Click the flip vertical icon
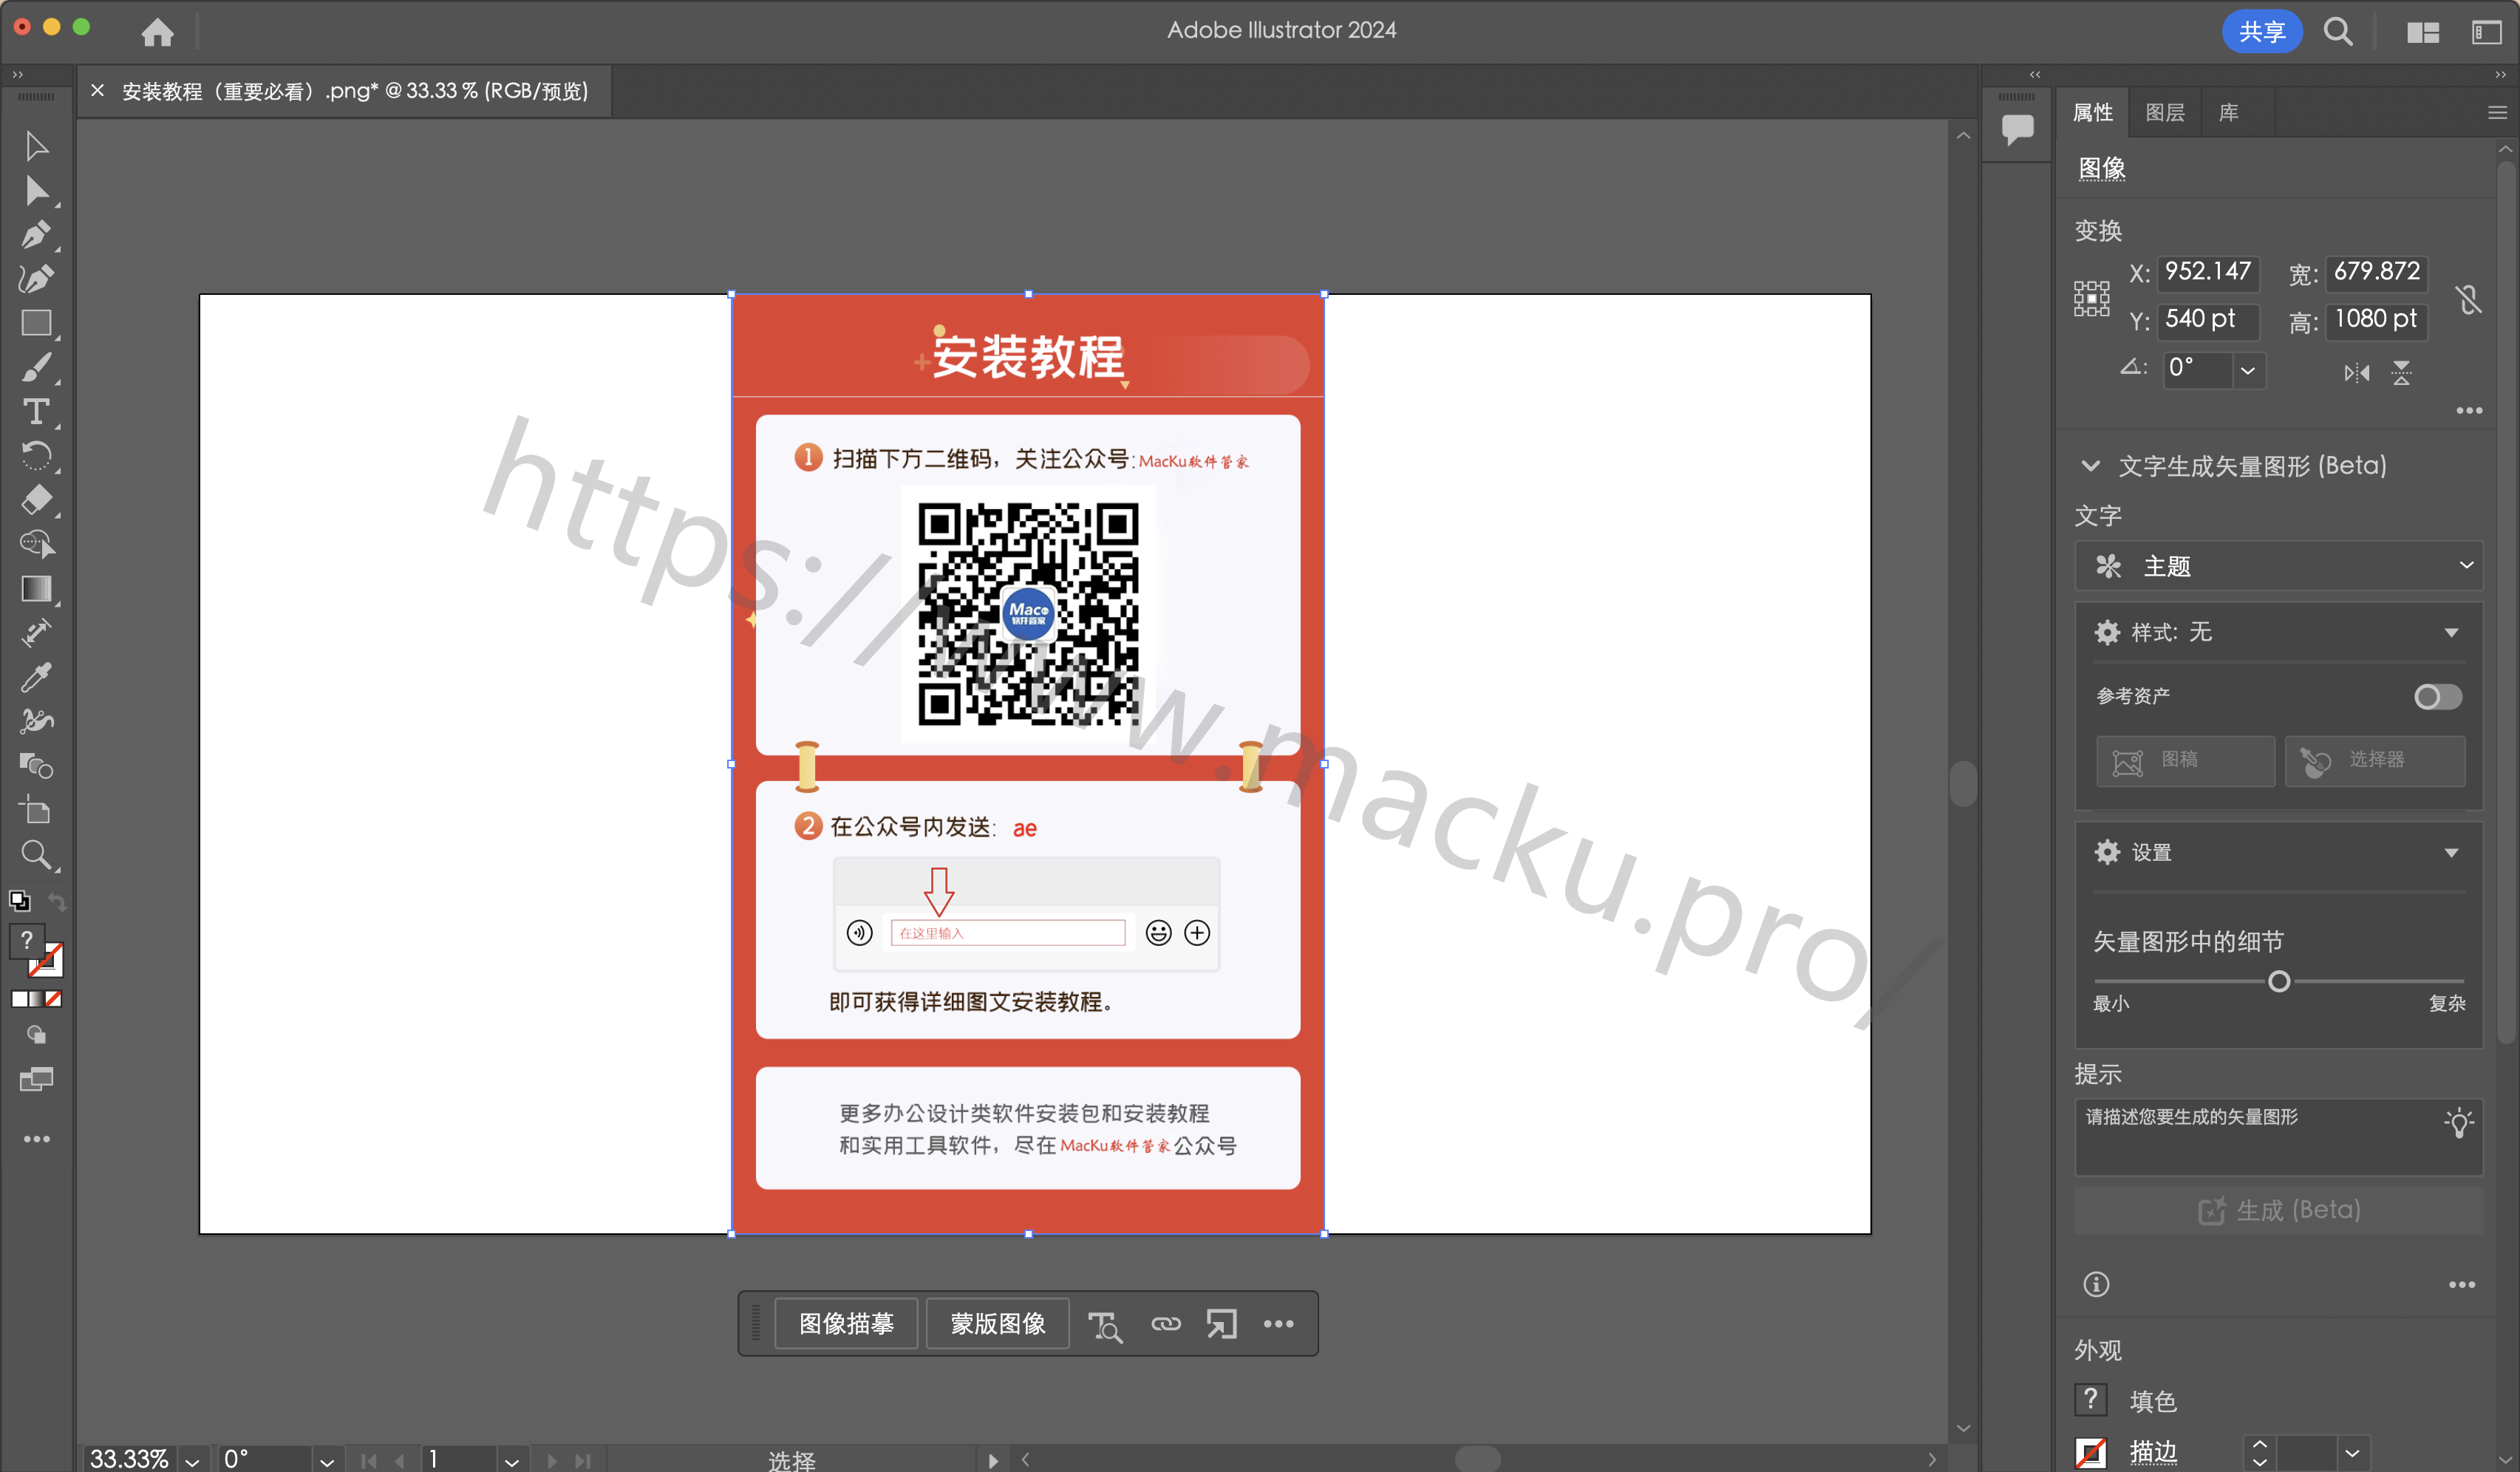This screenshot has width=2520, height=1472. coord(2401,373)
